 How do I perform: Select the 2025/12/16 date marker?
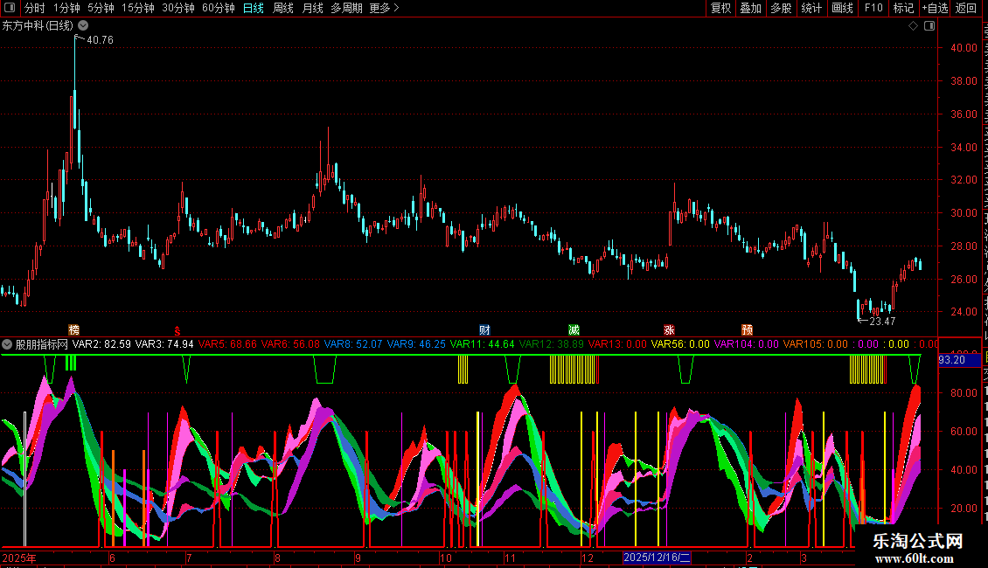click(x=657, y=558)
